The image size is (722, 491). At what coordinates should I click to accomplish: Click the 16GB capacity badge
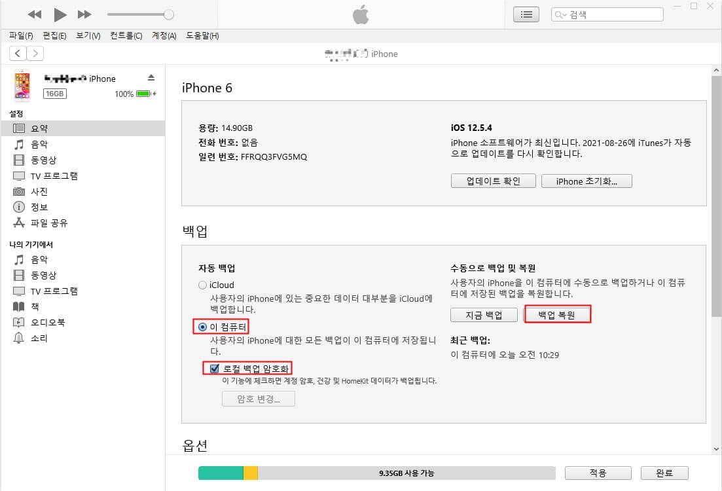pos(55,94)
